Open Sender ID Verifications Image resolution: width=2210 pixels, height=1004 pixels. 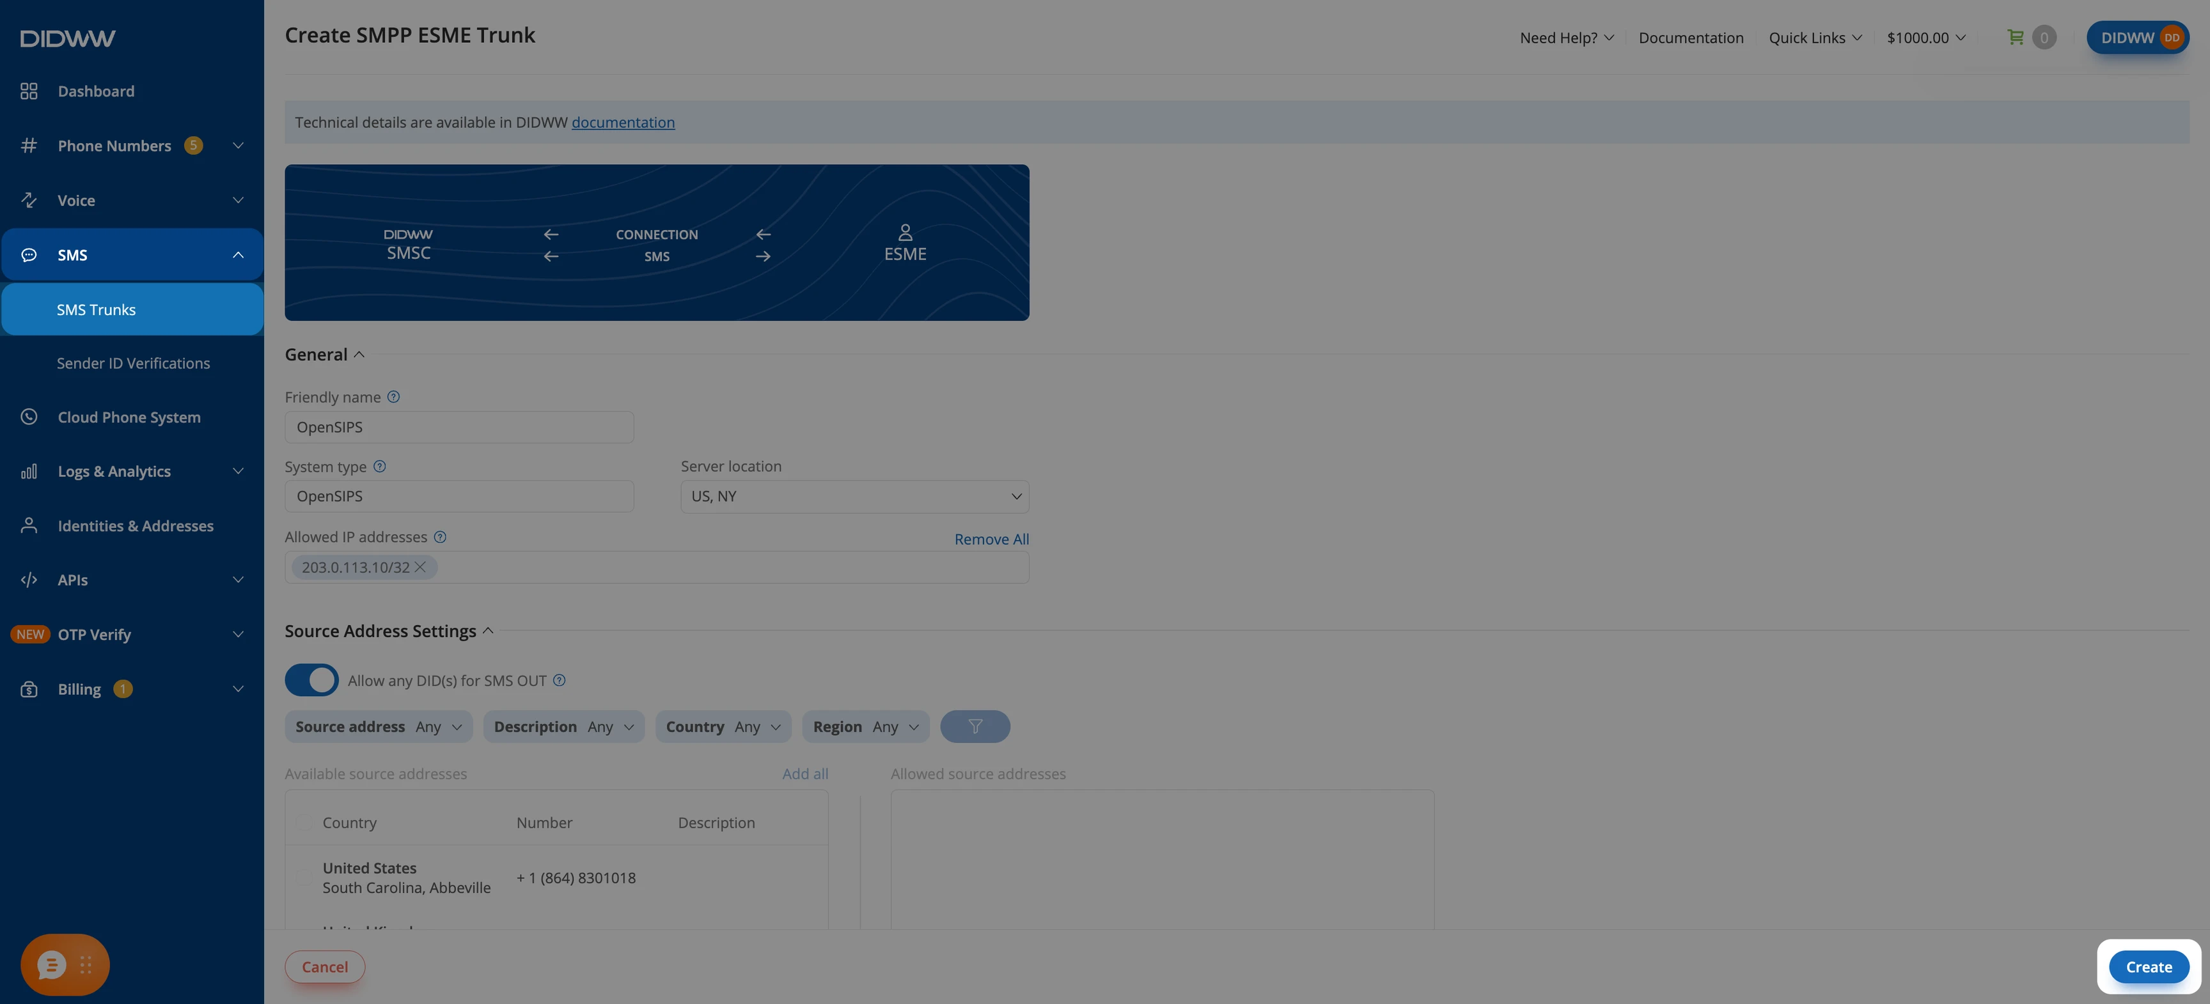[133, 364]
